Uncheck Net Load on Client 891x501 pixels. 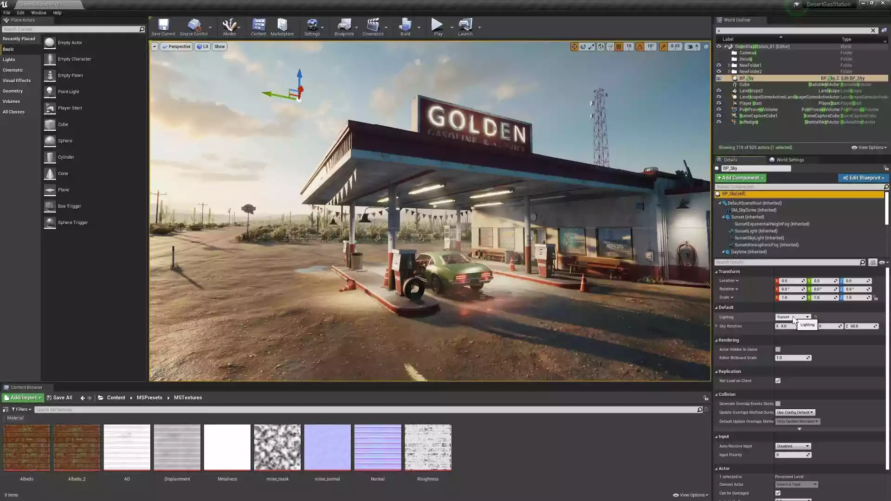coord(778,380)
